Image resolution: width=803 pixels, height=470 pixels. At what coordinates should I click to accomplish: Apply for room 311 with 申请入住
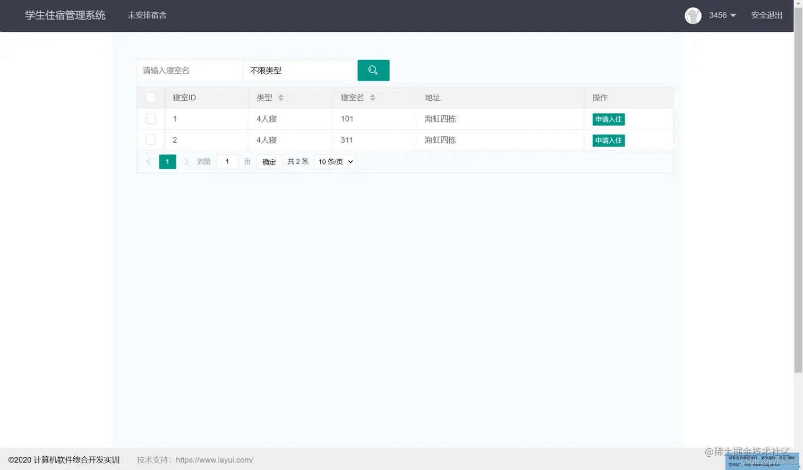click(x=609, y=141)
